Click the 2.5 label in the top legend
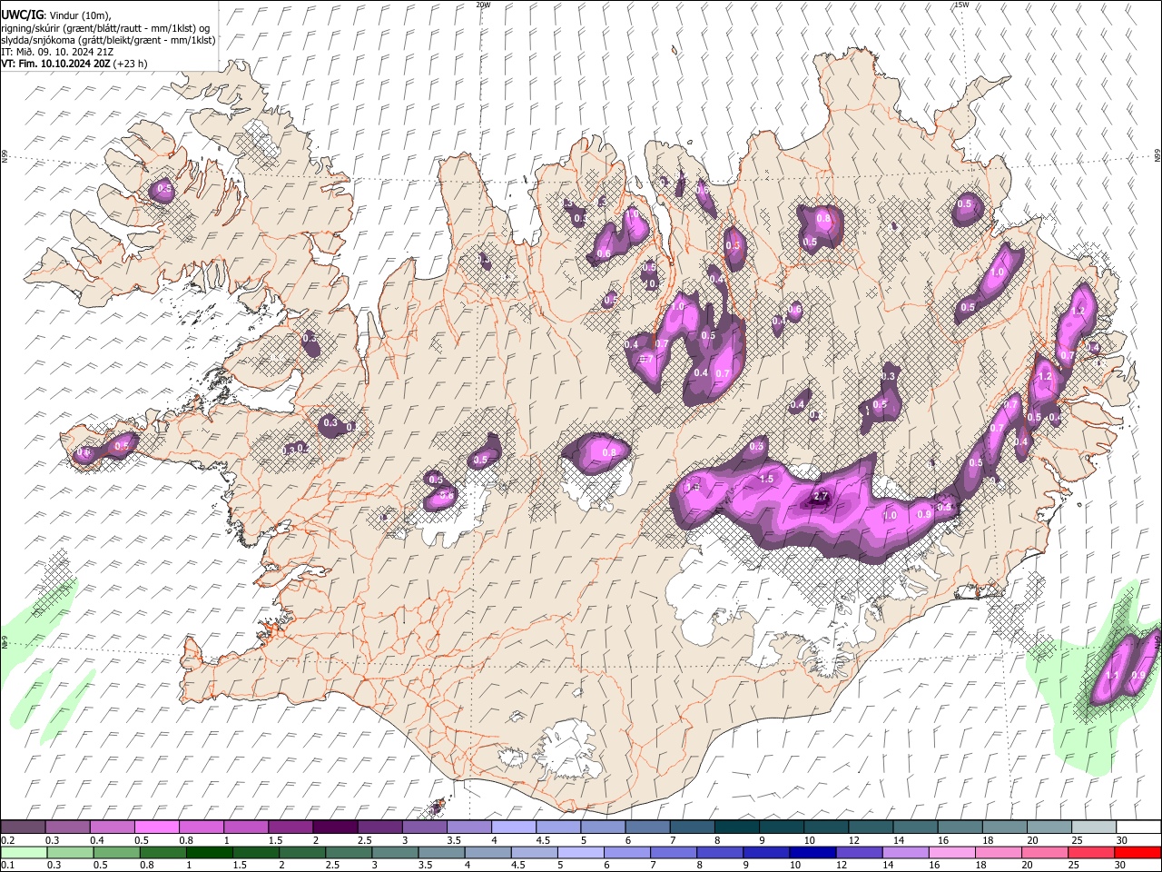 click(365, 840)
